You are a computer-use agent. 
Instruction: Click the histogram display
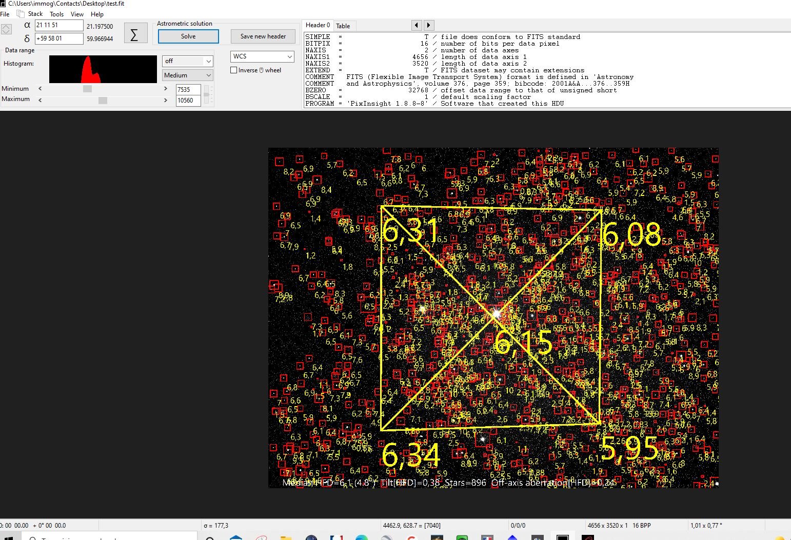(x=103, y=69)
